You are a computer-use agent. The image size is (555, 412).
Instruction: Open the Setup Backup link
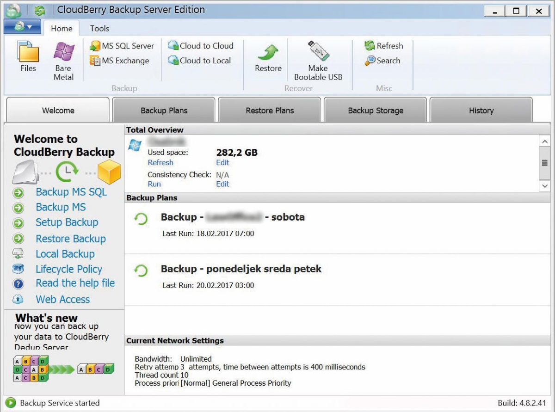tap(67, 222)
